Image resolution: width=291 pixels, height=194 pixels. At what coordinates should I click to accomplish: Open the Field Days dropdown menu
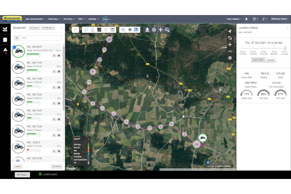(54, 19)
